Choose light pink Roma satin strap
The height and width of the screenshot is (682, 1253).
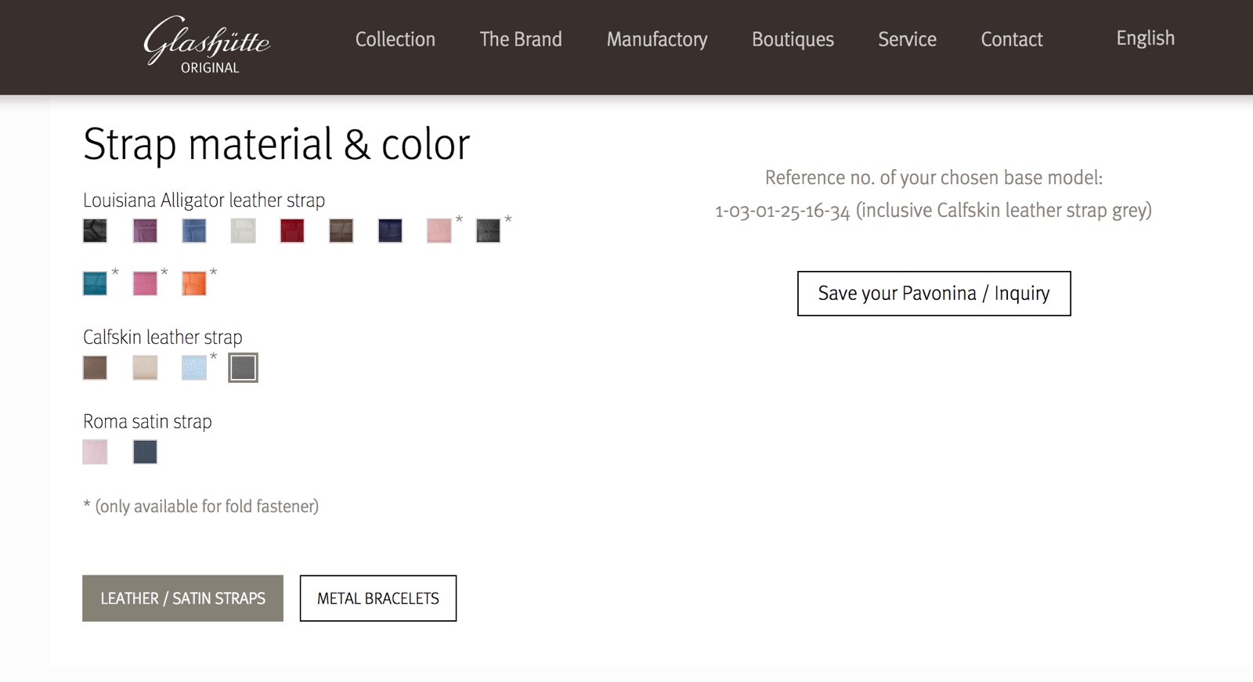[x=95, y=452]
